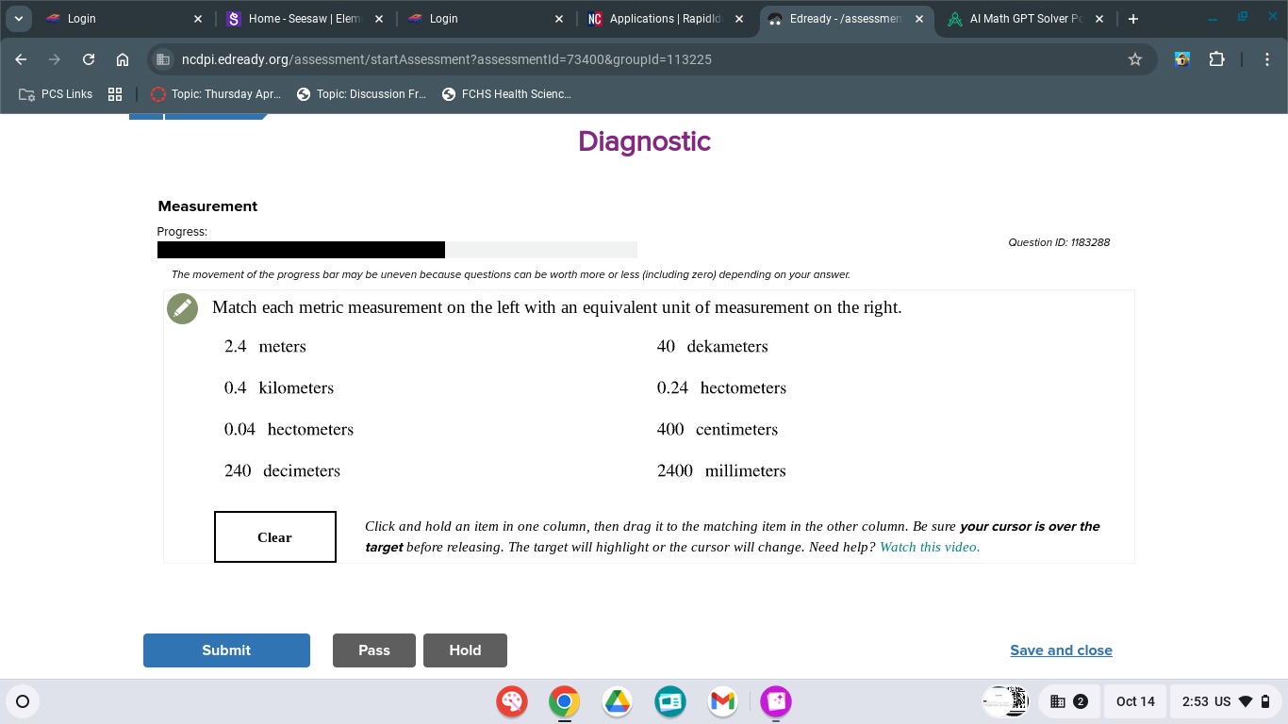Image resolution: width=1288 pixels, height=724 pixels.
Task: Go back to the previous page
Action: [x=21, y=59]
